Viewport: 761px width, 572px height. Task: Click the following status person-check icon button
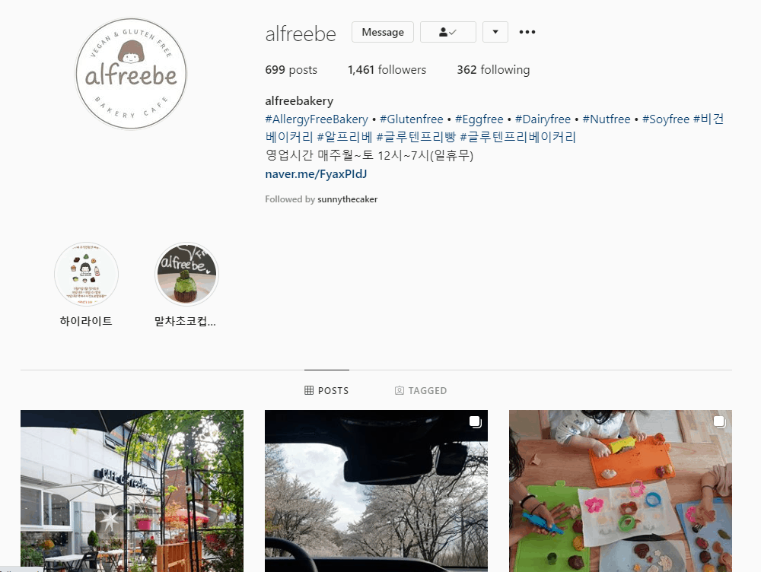(447, 32)
